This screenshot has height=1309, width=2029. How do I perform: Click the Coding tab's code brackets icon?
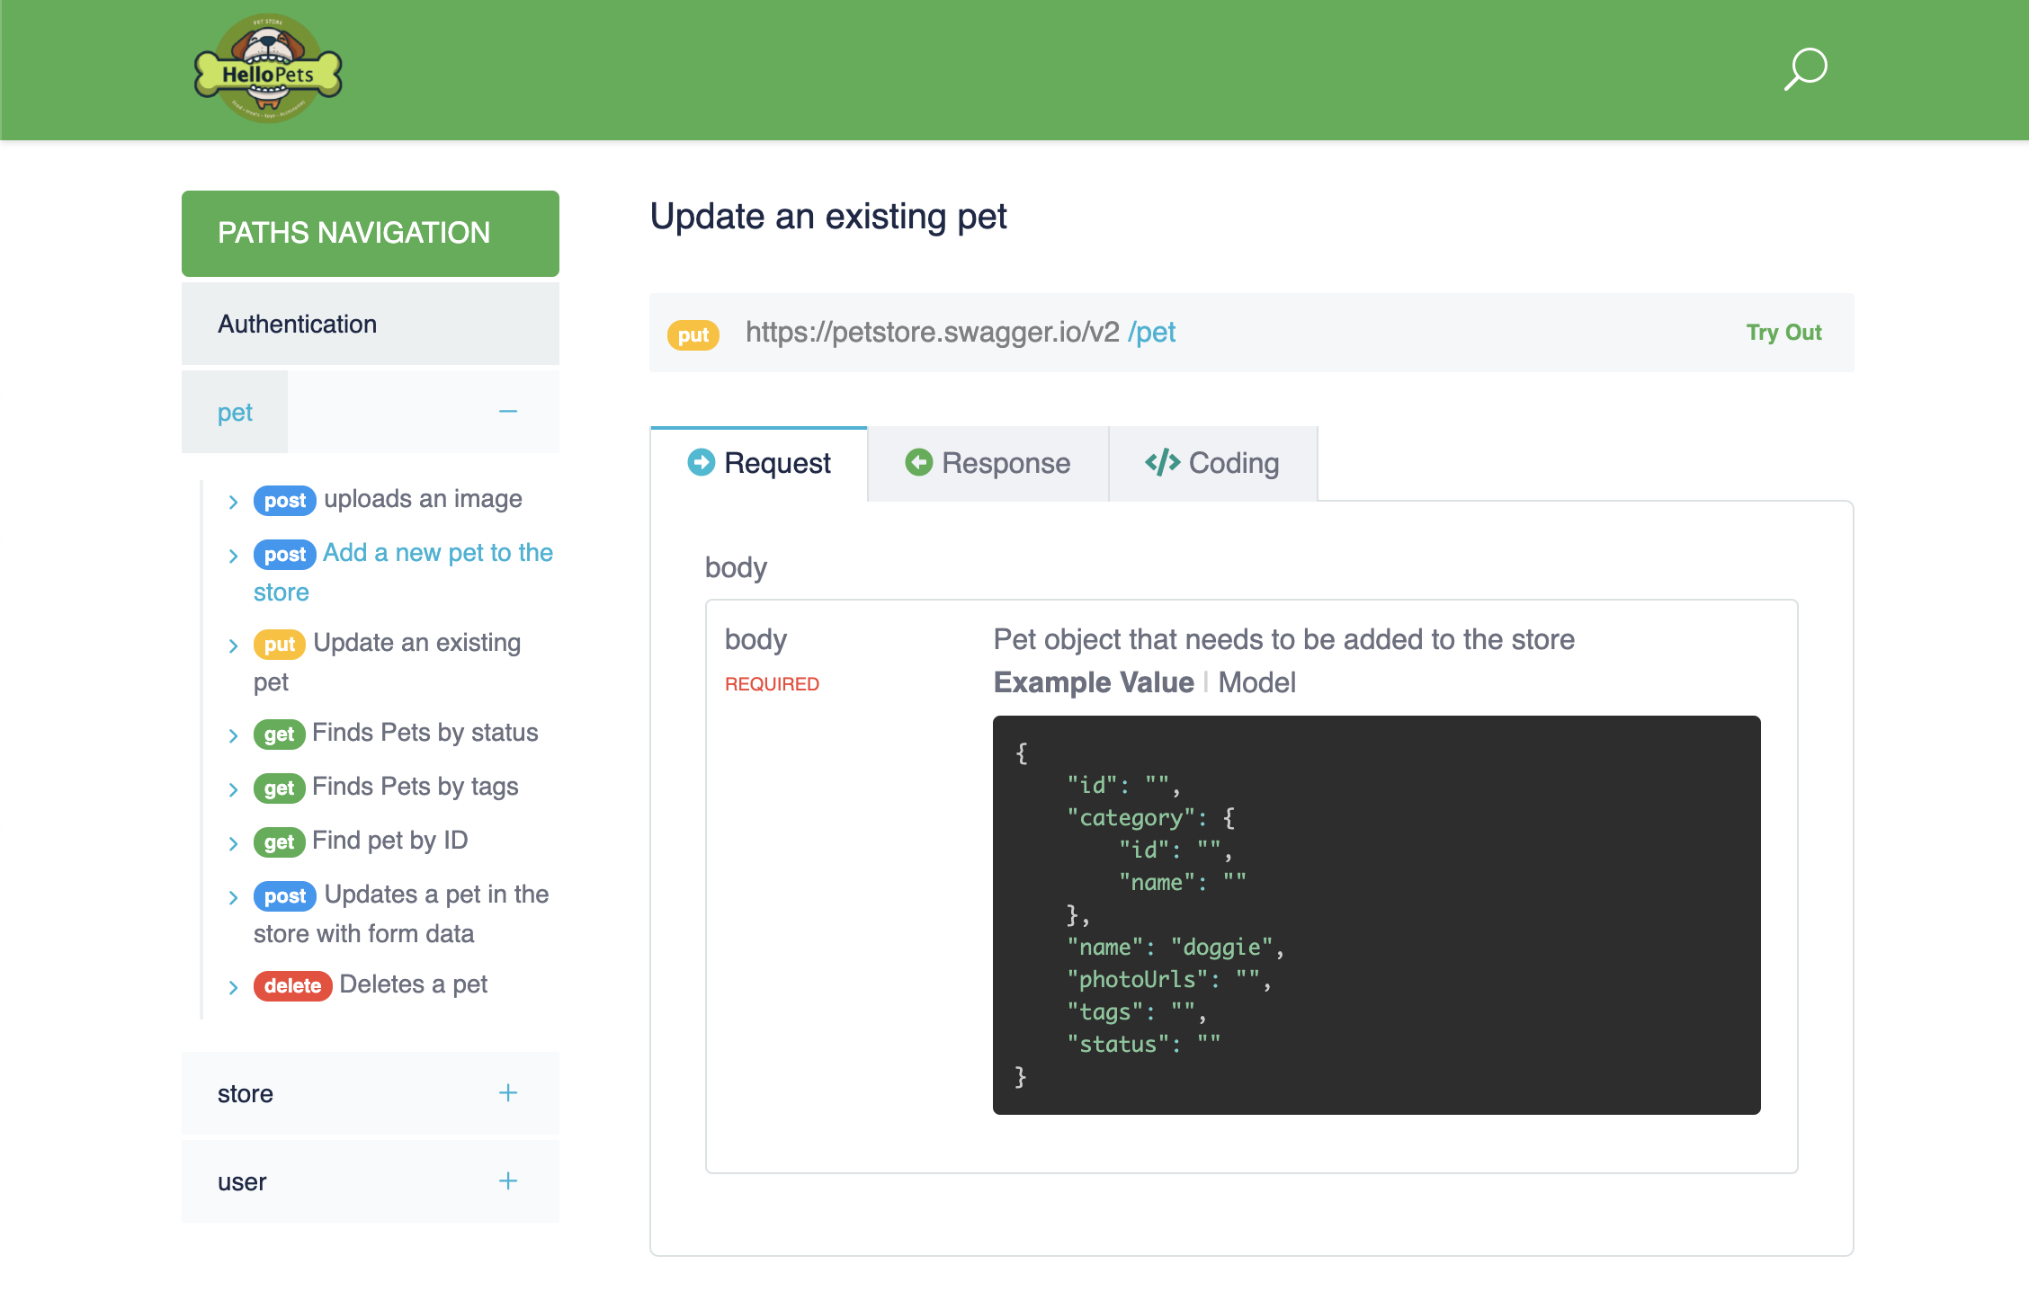(1161, 462)
